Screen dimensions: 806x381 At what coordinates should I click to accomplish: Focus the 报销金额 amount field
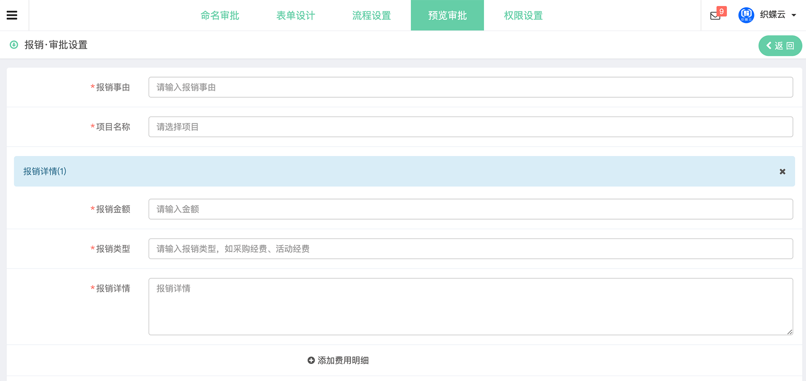[471, 209]
